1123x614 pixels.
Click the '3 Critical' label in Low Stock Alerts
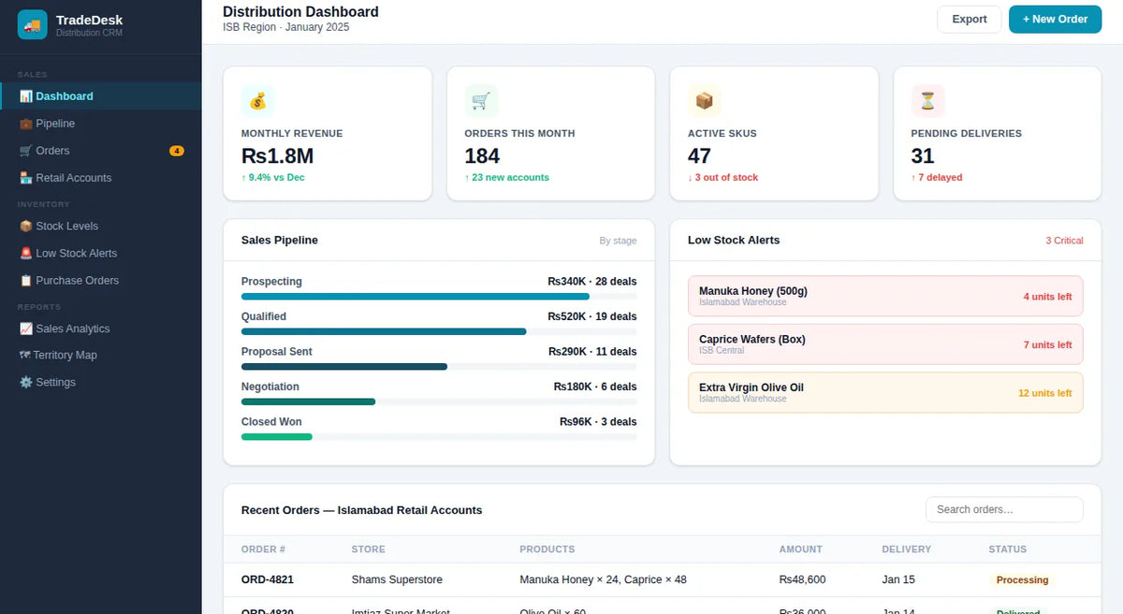coord(1064,241)
